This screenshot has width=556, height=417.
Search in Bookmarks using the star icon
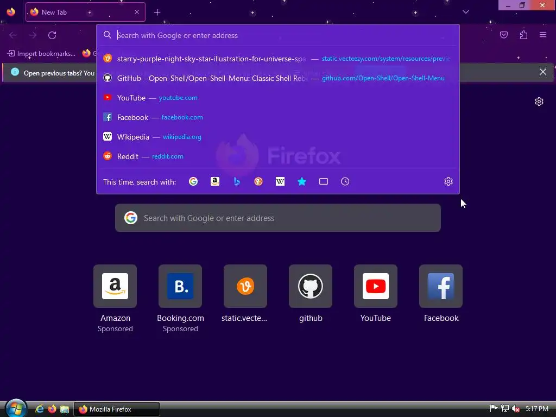[x=302, y=181]
